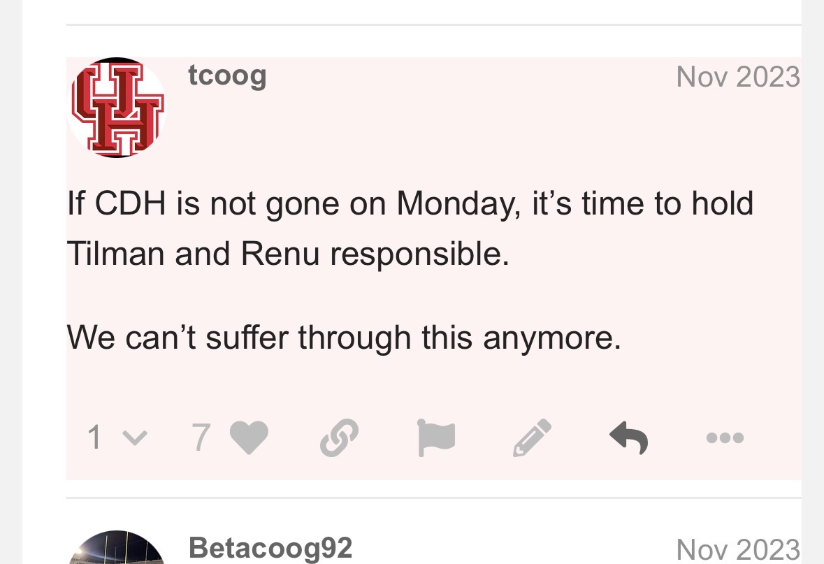
Task: Click the Nov 2023 date on tcoog's post
Action: [737, 77]
